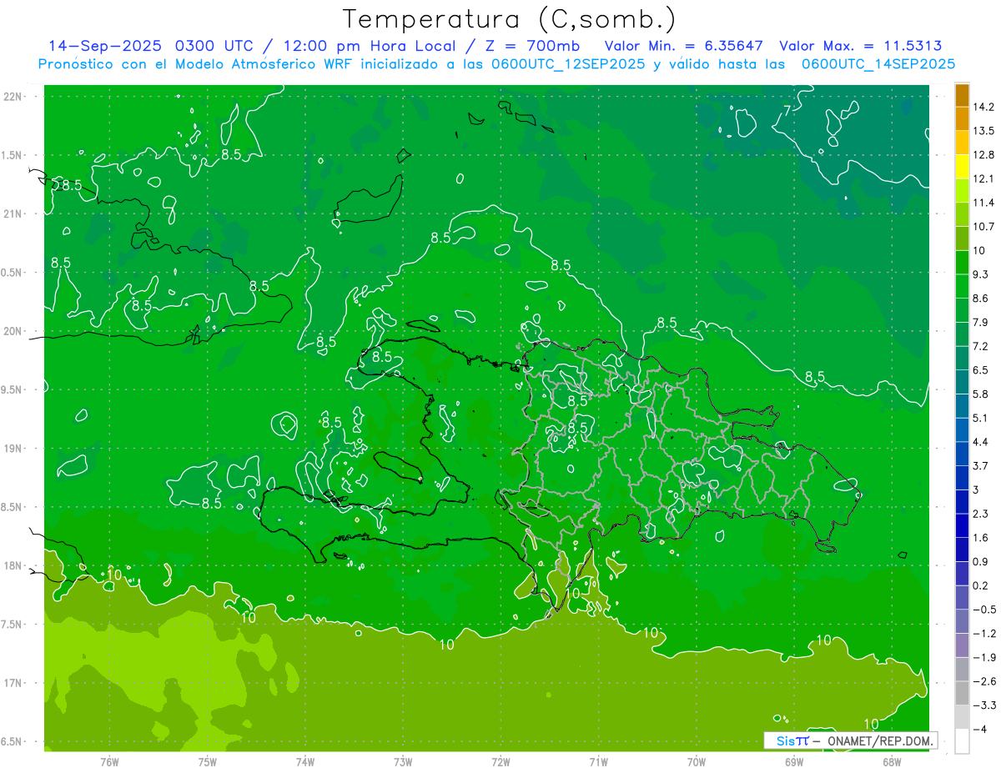Image resolution: width=1001 pixels, height=773 pixels.
Task: Click the '7.9' legend value
Action: pyautogui.click(x=981, y=322)
